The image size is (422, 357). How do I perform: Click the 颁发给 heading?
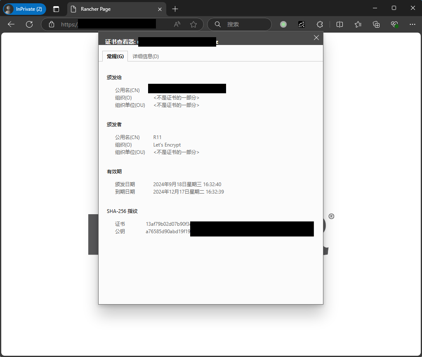coord(114,77)
